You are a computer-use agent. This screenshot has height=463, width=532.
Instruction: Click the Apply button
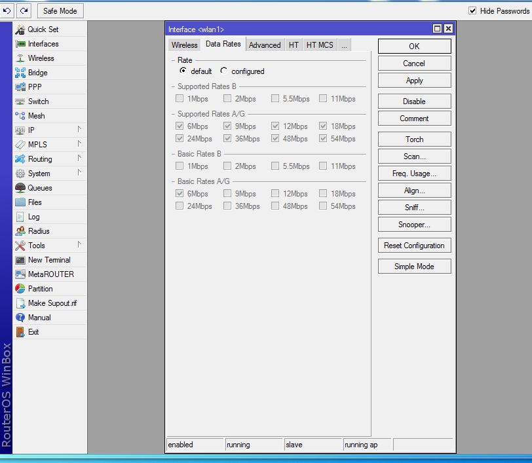tap(414, 81)
